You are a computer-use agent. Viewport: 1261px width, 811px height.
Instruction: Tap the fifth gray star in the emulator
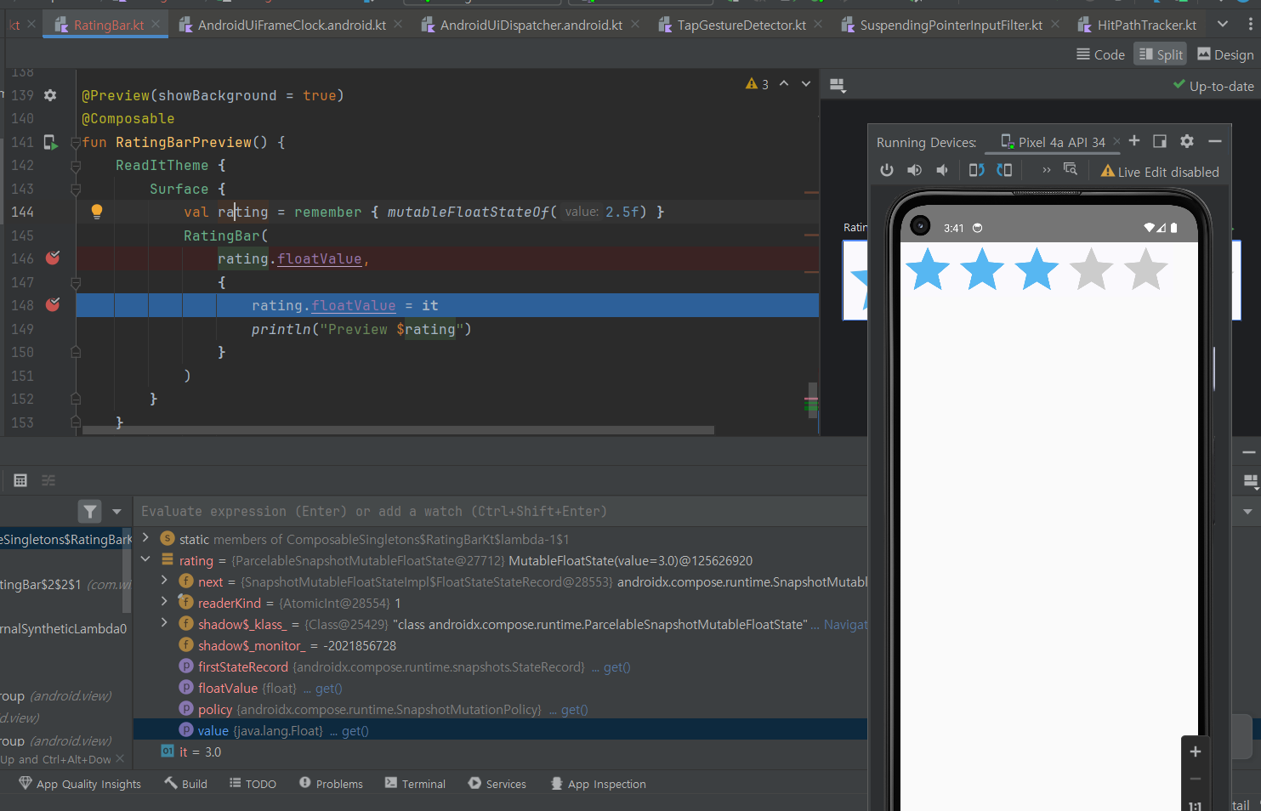click(1145, 269)
